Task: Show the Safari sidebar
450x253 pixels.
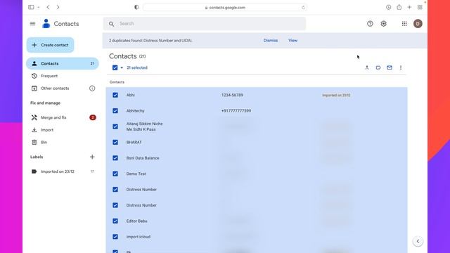Action: click(x=31, y=7)
